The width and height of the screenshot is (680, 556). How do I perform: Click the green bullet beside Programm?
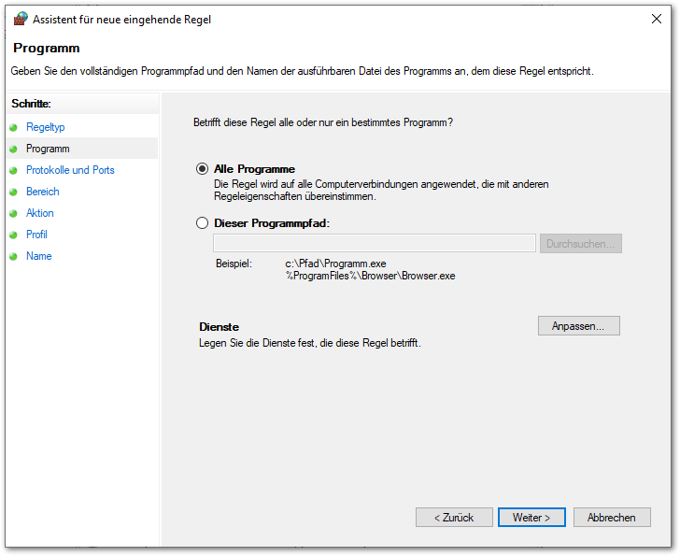[x=13, y=149]
